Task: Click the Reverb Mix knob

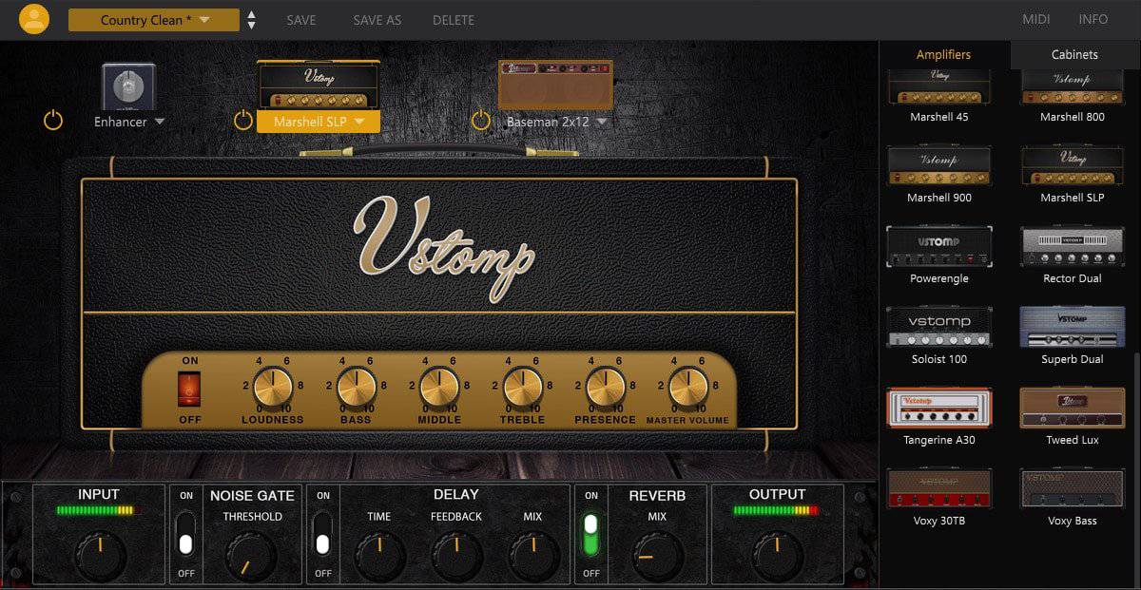Action: pos(657,556)
